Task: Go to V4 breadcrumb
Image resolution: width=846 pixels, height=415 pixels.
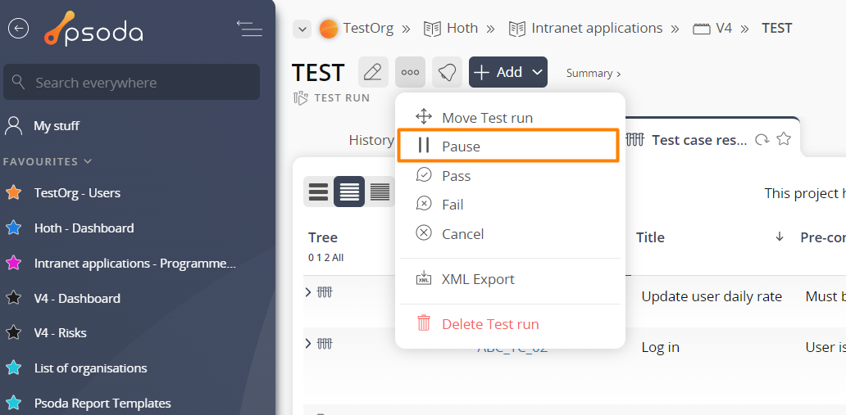Action: pos(724,28)
